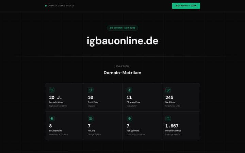245x153 pixels.
Task: Click the 20 J. value
Action: [x=55, y=98]
